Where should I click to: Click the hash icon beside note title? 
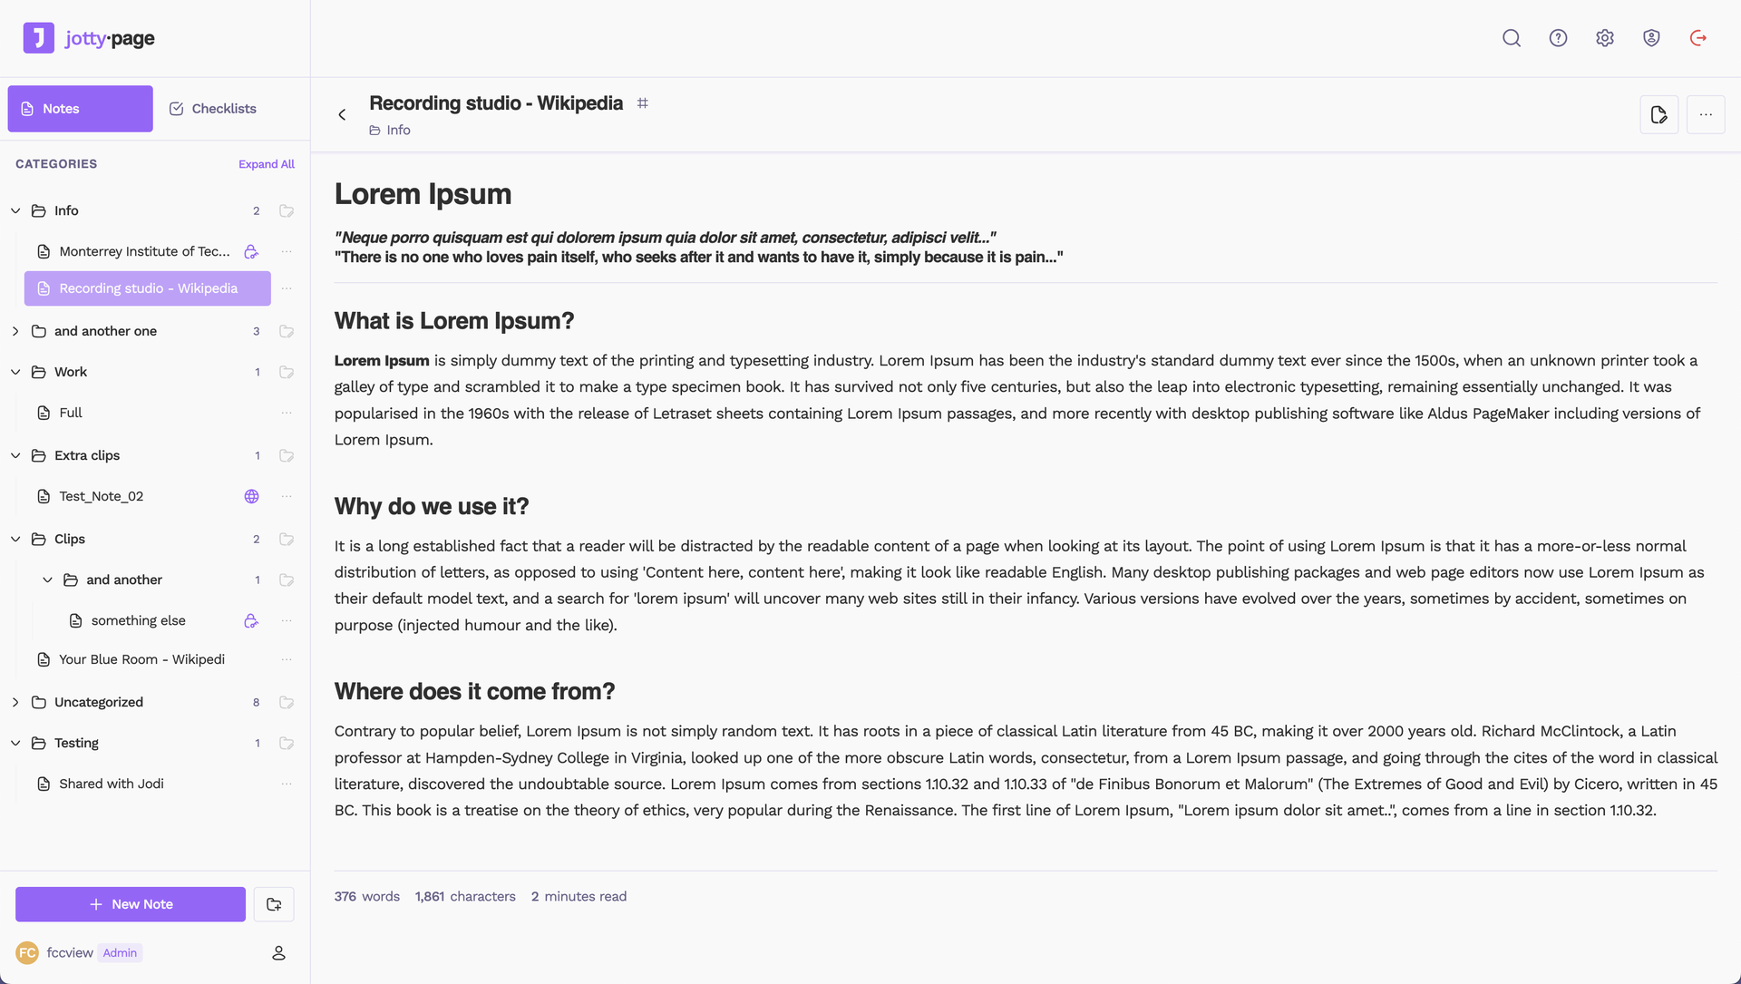coord(642,103)
